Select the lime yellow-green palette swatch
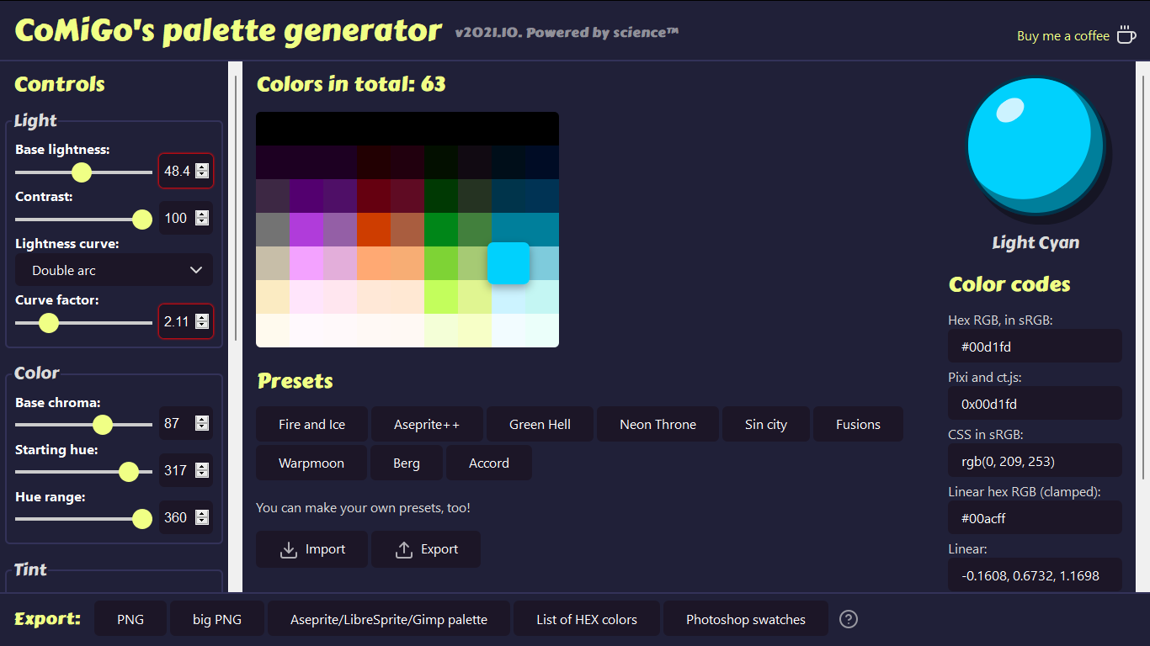Screen dimensions: 1150x646 click(x=441, y=296)
